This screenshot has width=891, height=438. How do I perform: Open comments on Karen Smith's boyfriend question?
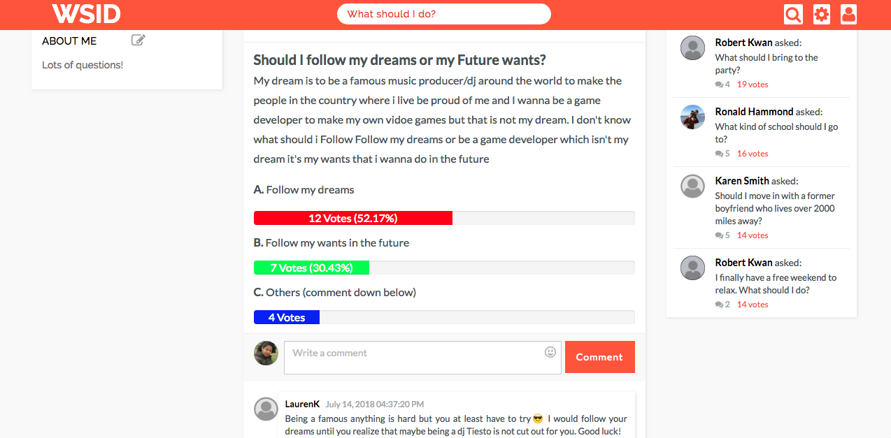point(720,235)
